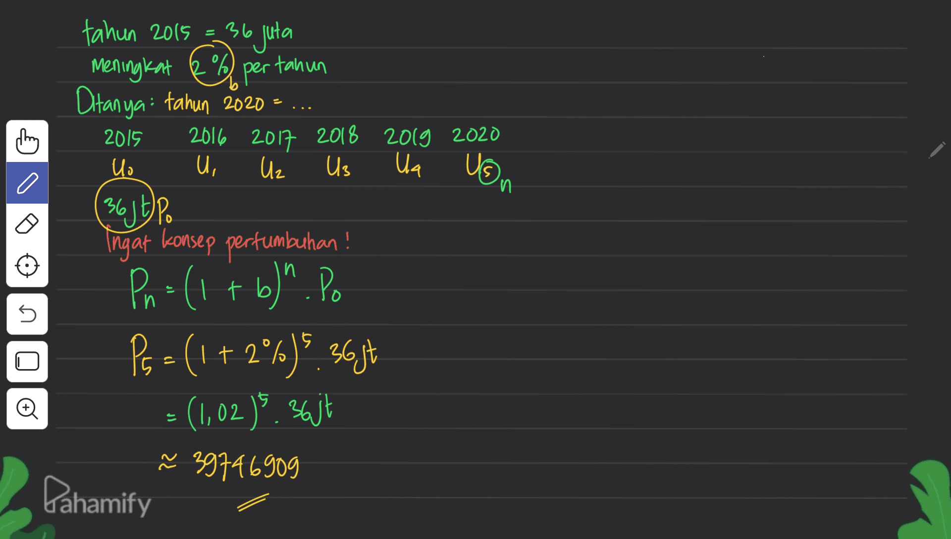Select the pen drawing tool
Viewport: 951px width, 539px height.
[27, 183]
